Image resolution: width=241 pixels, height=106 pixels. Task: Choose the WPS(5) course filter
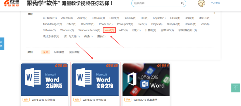123,30
